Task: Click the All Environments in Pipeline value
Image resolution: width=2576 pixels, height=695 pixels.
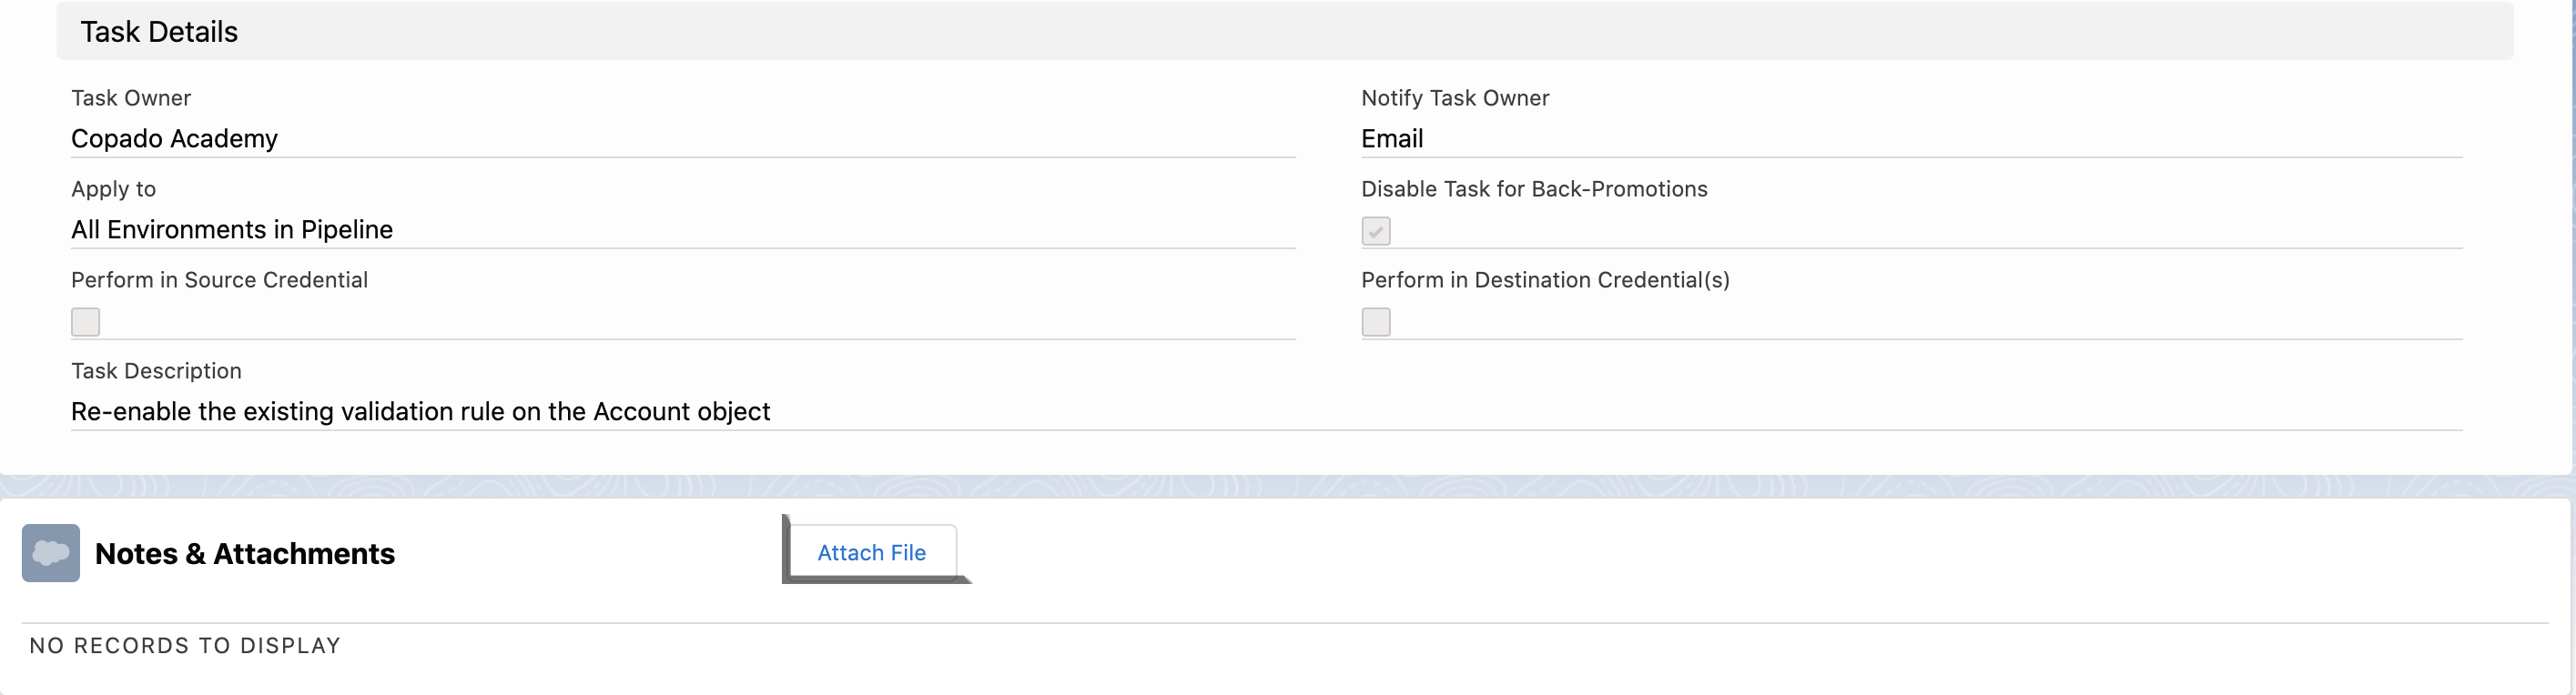Action: click(x=232, y=230)
